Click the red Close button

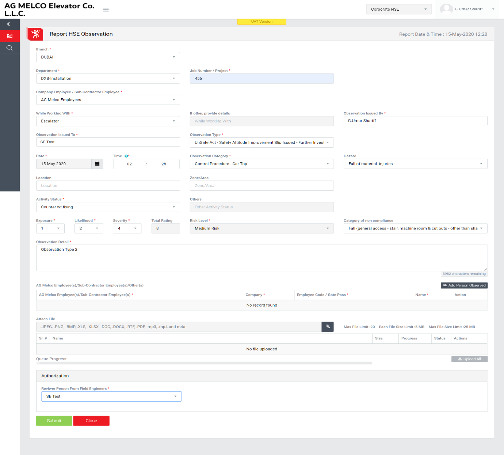coord(91,421)
